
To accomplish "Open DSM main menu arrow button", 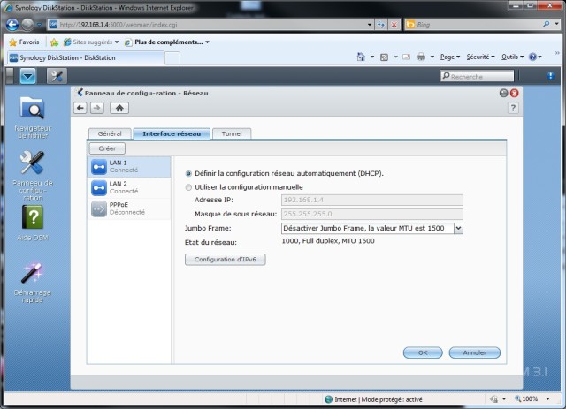I will point(30,75).
